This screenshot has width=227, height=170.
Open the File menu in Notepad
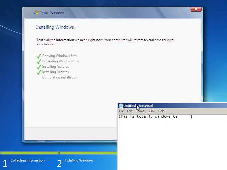(x=121, y=111)
